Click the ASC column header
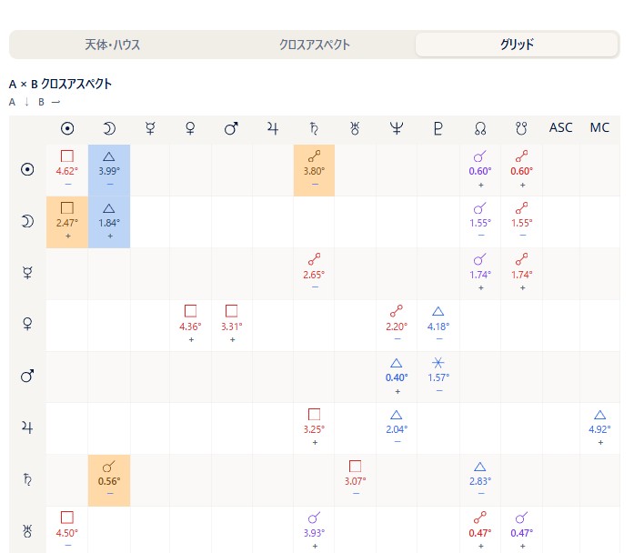 tap(561, 127)
